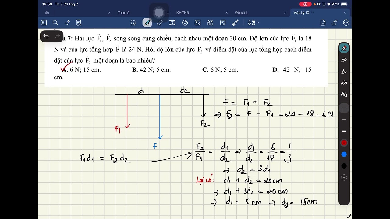Tap answer option 'A. 6 N; 15 cm.'
This screenshot has height=219, width=390.
tap(81, 70)
